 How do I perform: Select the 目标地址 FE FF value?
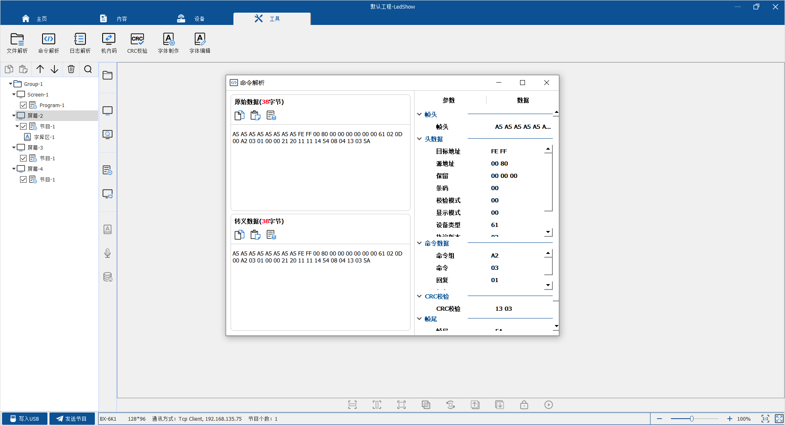pyautogui.click(x=499, y=151)
